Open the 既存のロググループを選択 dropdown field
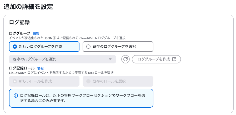Screen dimensions: 236x115 pos(62,59)
